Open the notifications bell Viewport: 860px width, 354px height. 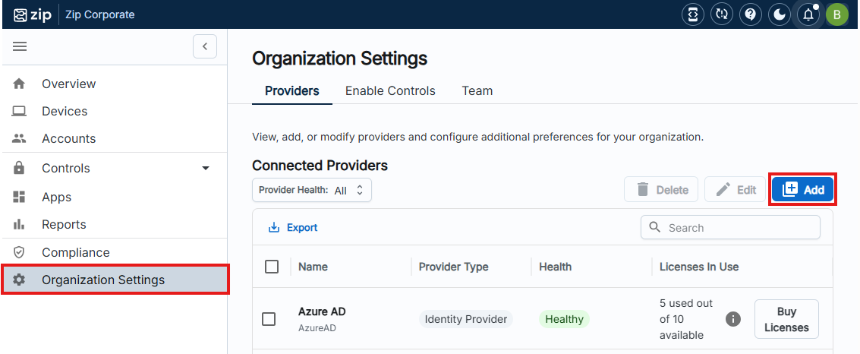tap(808, 14)
